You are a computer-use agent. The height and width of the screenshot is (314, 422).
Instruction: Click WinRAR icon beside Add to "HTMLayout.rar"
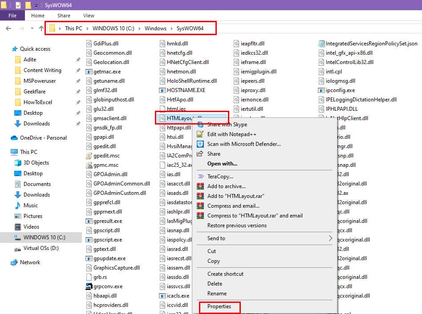(x=200, y=196)
